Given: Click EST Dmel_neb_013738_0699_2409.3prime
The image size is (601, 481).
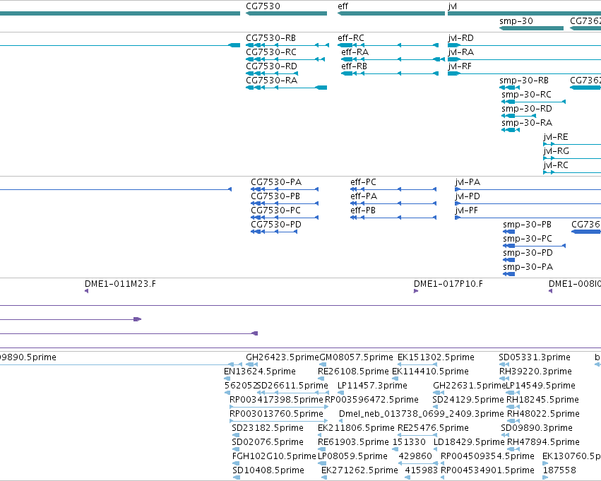Looking at the screenshot, I should [x=340, y=421].
